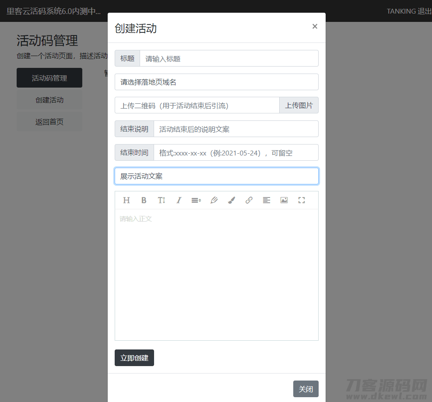Select the font size icon
Image resolution: width=432 pixels, height=402 pixels.
[161, 200]
